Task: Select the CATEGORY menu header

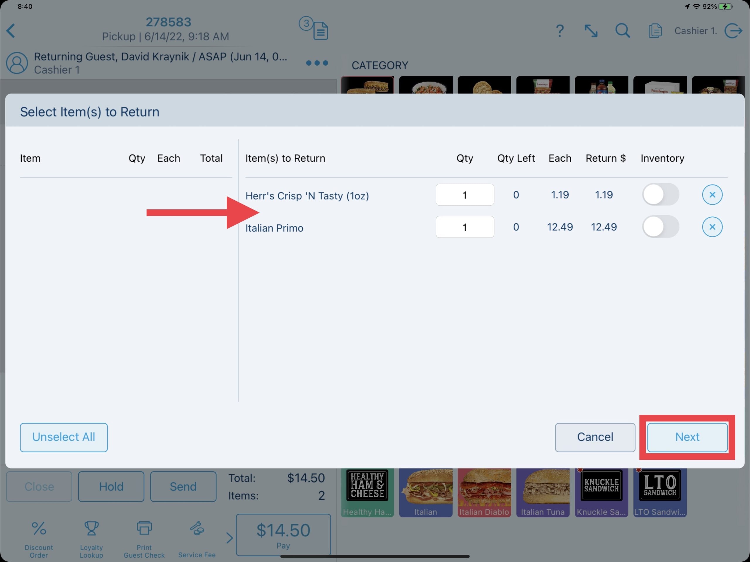Action: click(x=381, y=66)
